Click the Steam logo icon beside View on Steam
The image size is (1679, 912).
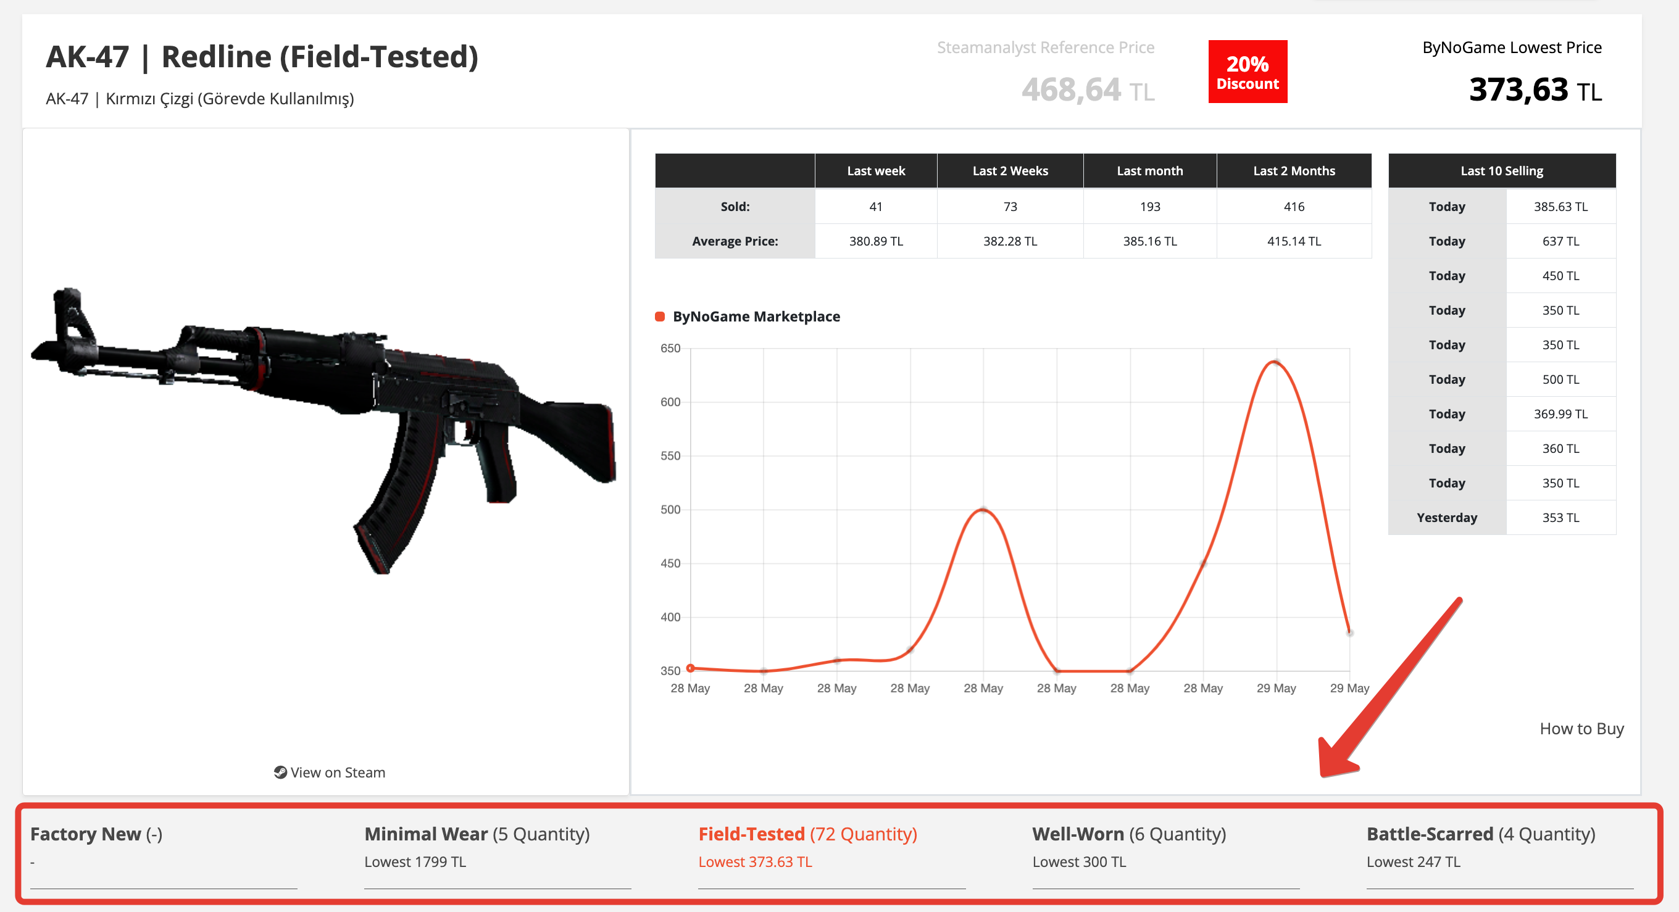280,772
